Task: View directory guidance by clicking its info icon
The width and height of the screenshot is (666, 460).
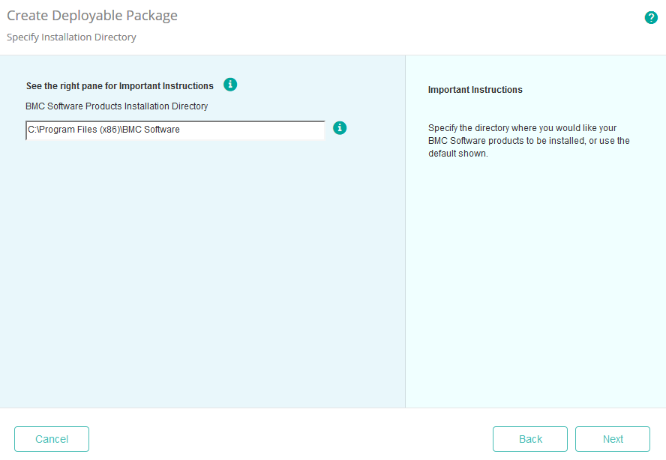Action: pos(340,128)
